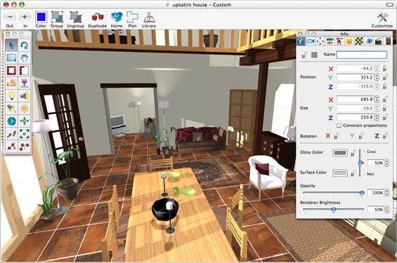Select the arrow selection tool
Image resolution: width=397 pixels, height=263 pixels.
pos(11,45)
